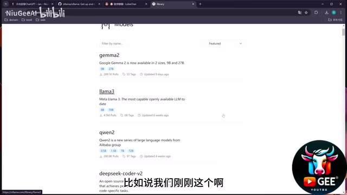This screenshot has height=195, width=347.
Task: Open the llama3 model link
Action: pyautogui.click(x=107, y=92)
